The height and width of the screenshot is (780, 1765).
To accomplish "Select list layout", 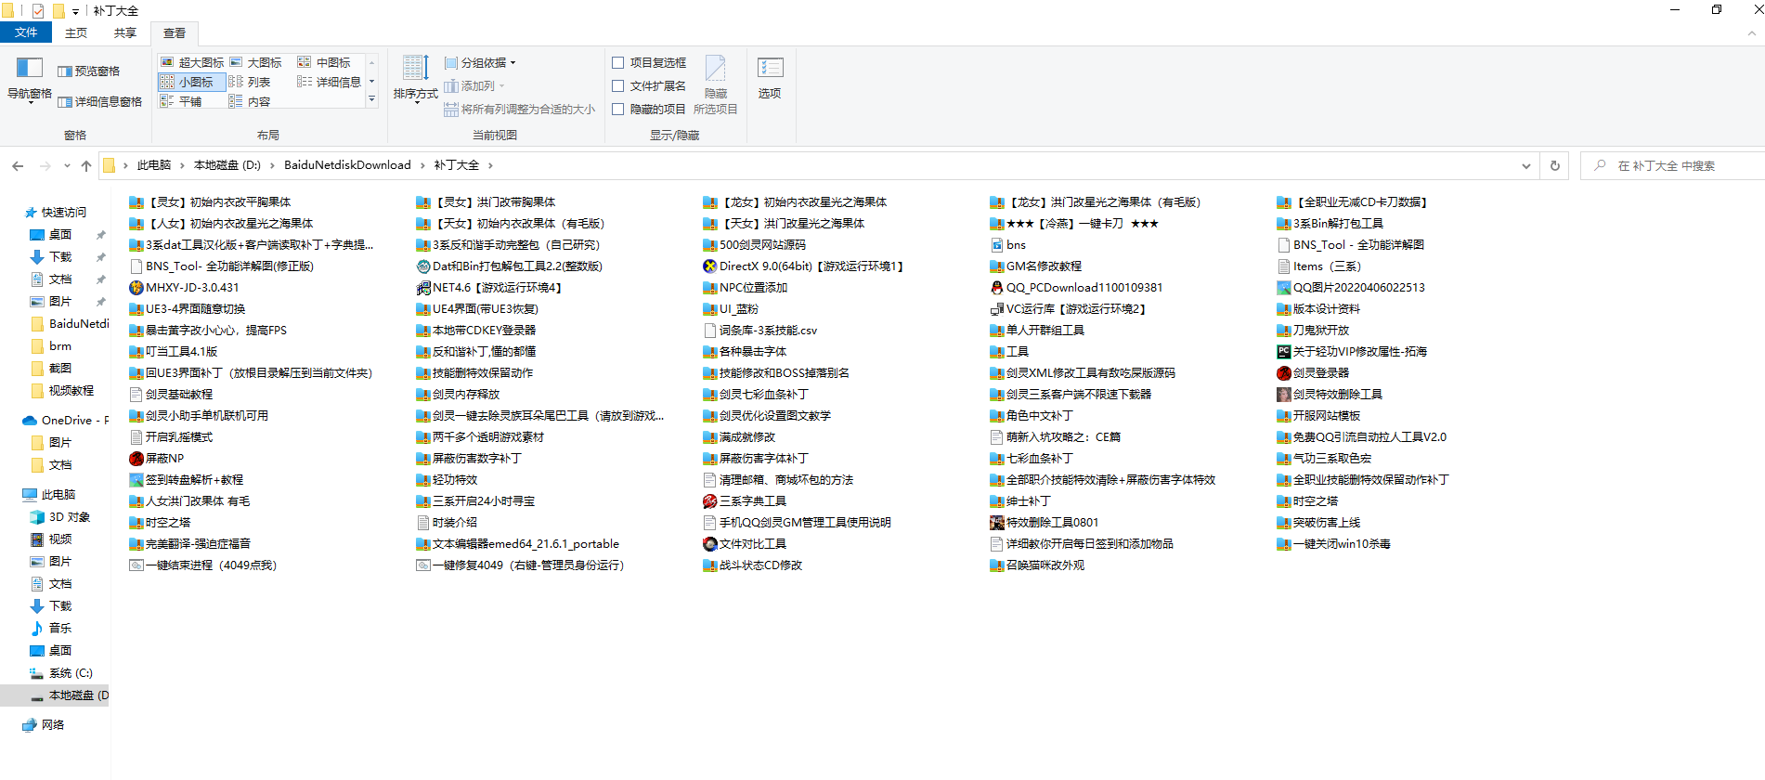I will coord(250,82).
